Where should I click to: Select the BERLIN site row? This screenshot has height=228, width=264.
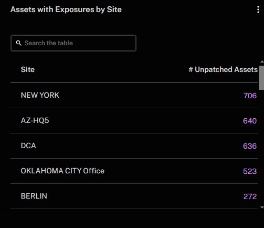[x=134, y=196]
